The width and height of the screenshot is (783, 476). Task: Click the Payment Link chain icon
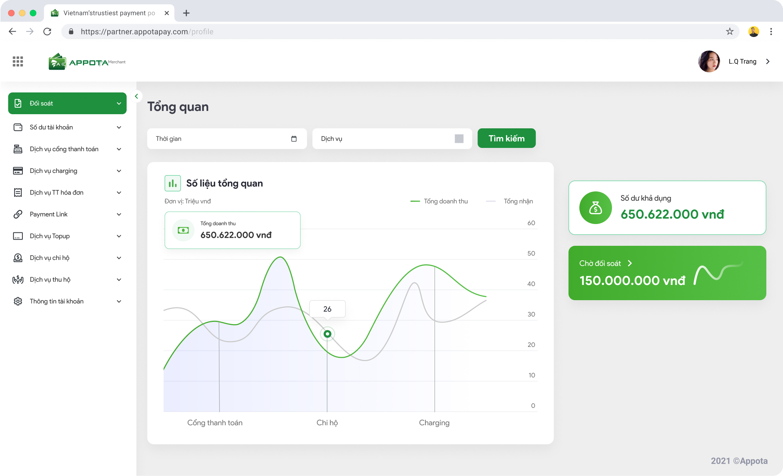pos(18,214)
